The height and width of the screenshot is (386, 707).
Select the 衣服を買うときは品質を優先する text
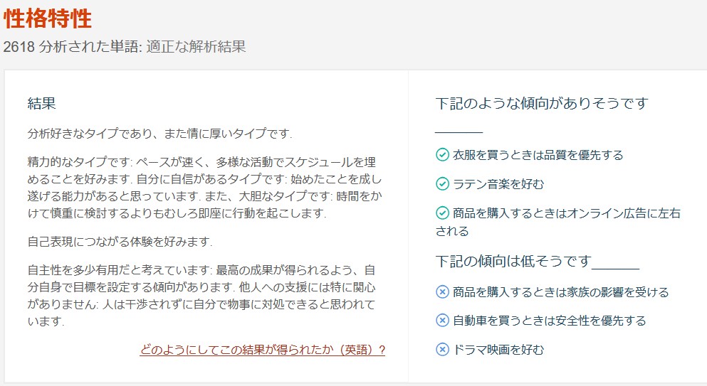click(x=538, y=155)
